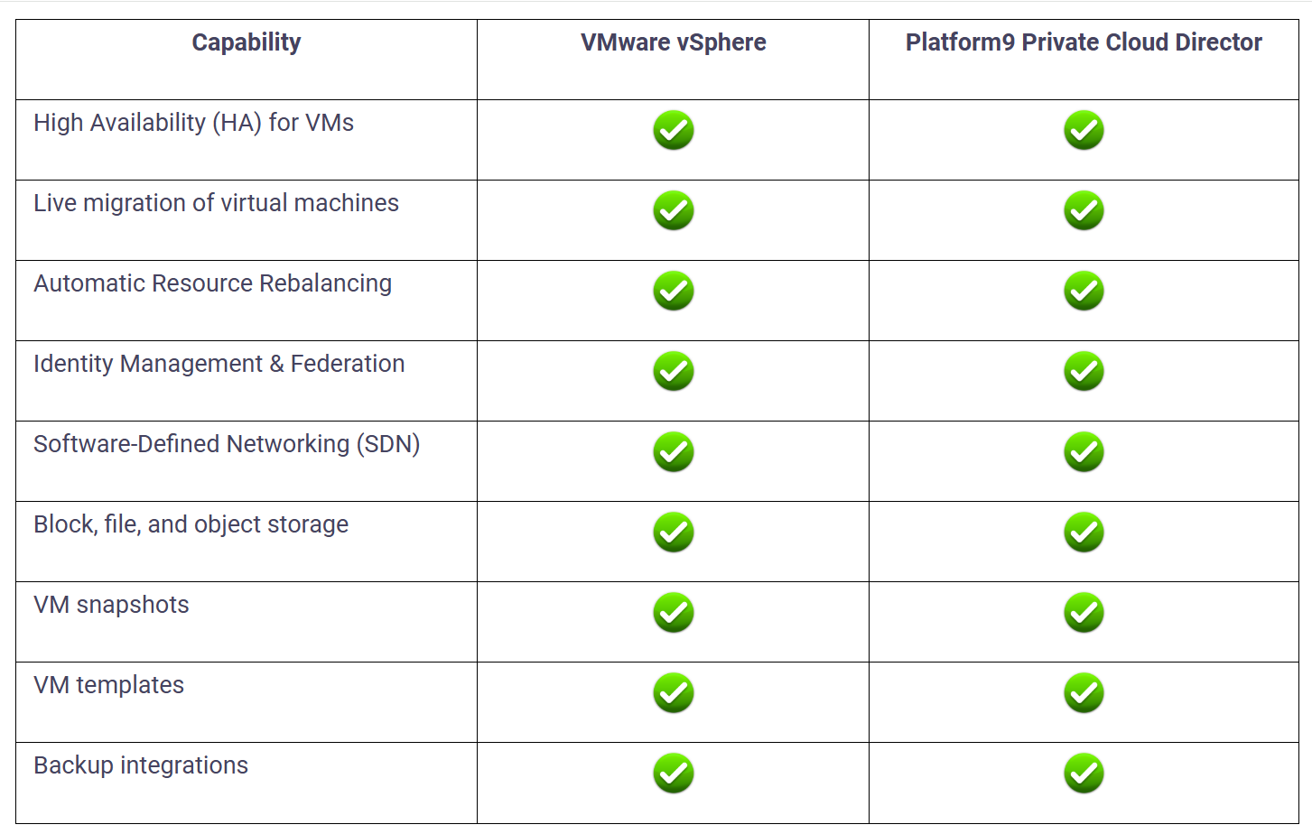The height and width of the screenshot is (834, 1312).
Task: Click VMware checkmark for Automatic Resource Rebalancing
Action: coord(673,292)
